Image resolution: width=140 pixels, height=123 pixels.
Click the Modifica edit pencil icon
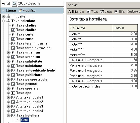point(20,11)
